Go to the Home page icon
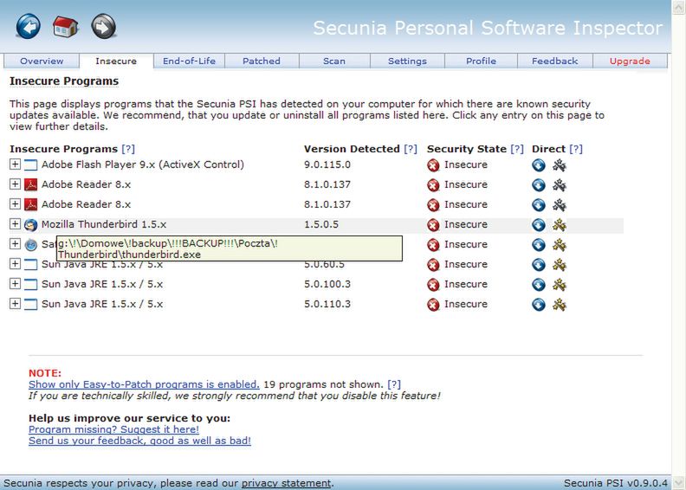This screenshot has height=490, width=686. 66,27
